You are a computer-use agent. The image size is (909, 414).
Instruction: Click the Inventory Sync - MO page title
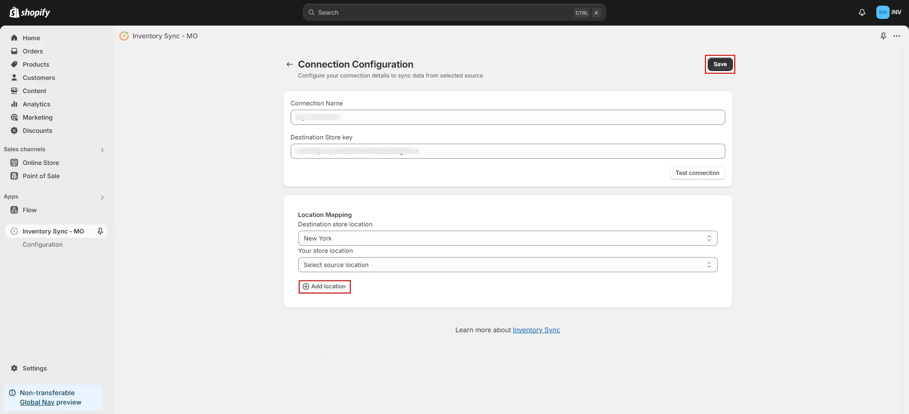(x=165, y=36)
